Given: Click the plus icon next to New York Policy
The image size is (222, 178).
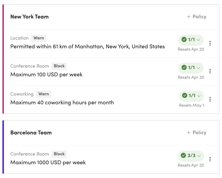Looking at the screenshot, I should click(x=188, y=16).
